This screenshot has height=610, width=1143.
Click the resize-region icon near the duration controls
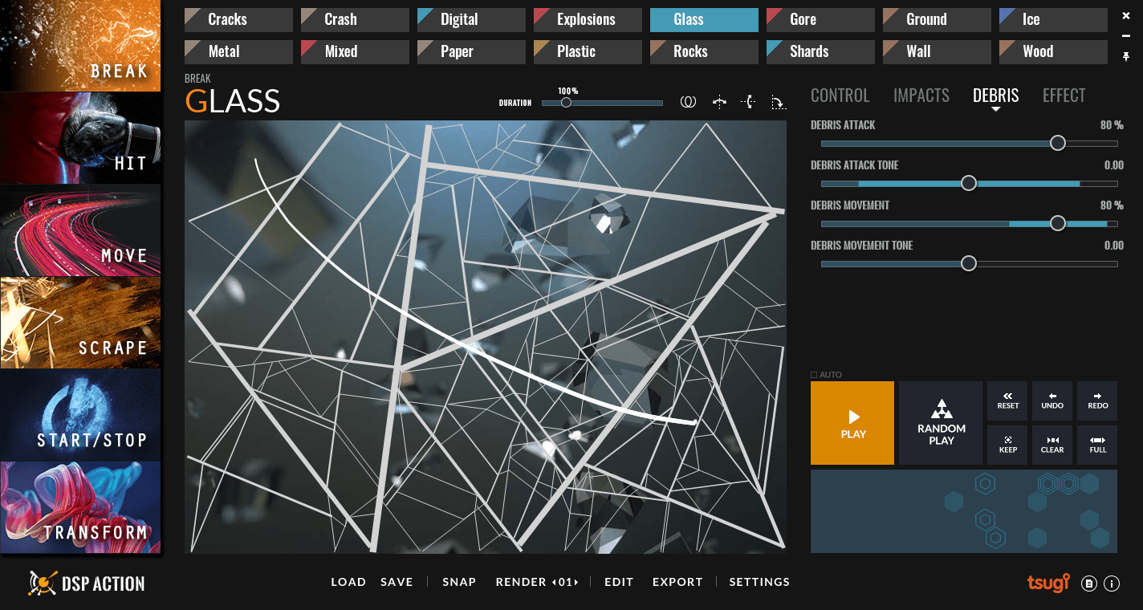(x=778, y=103)
